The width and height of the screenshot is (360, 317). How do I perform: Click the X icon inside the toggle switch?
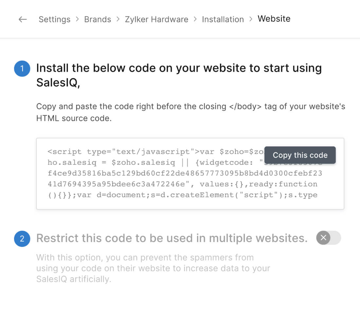coord(324,238)
